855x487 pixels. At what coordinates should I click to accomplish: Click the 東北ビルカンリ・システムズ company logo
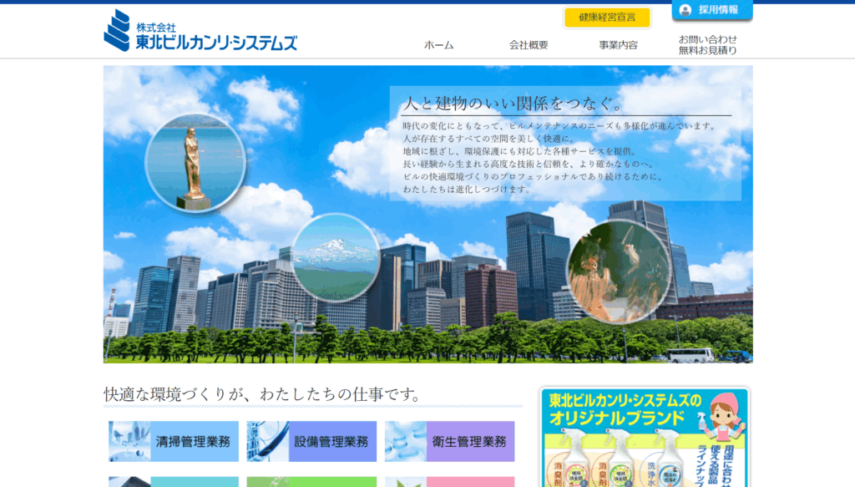200,32
